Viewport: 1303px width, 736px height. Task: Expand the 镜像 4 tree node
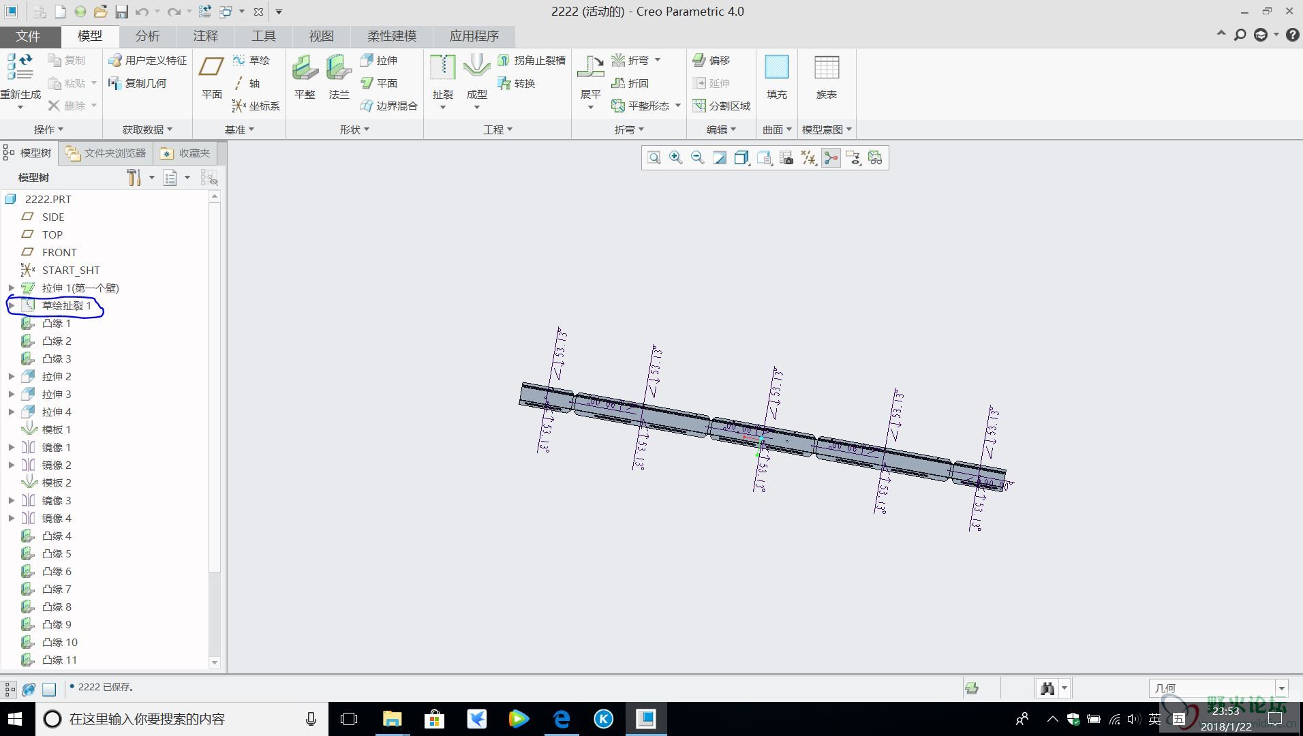pyautogui.click(x=11, y=518)
